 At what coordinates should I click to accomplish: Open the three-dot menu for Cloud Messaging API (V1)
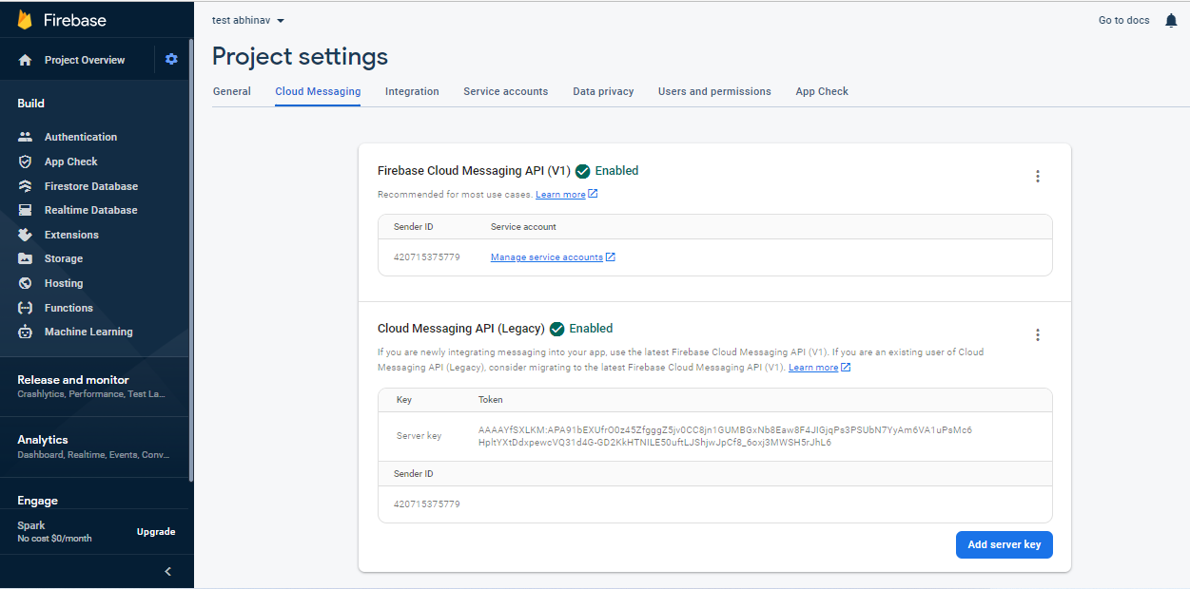click(1038, 176)
